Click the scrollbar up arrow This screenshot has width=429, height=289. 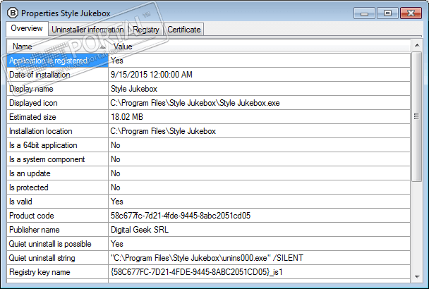[x=417, y=45]
